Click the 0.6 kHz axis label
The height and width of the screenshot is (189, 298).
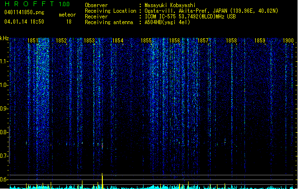point(4,180)
